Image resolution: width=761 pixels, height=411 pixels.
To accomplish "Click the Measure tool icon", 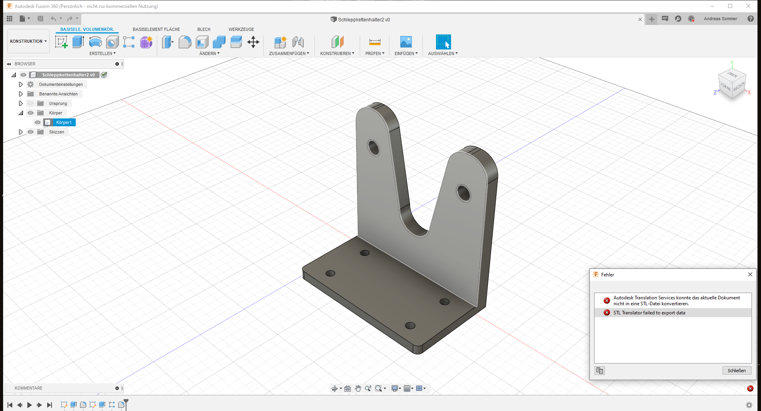I will (375, 42).
